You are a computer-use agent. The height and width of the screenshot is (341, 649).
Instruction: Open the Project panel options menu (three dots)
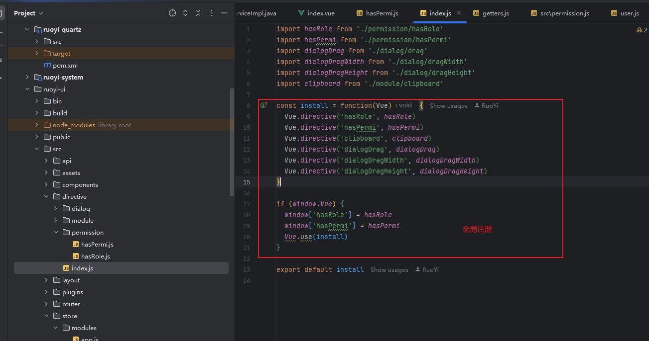(211, 13)
